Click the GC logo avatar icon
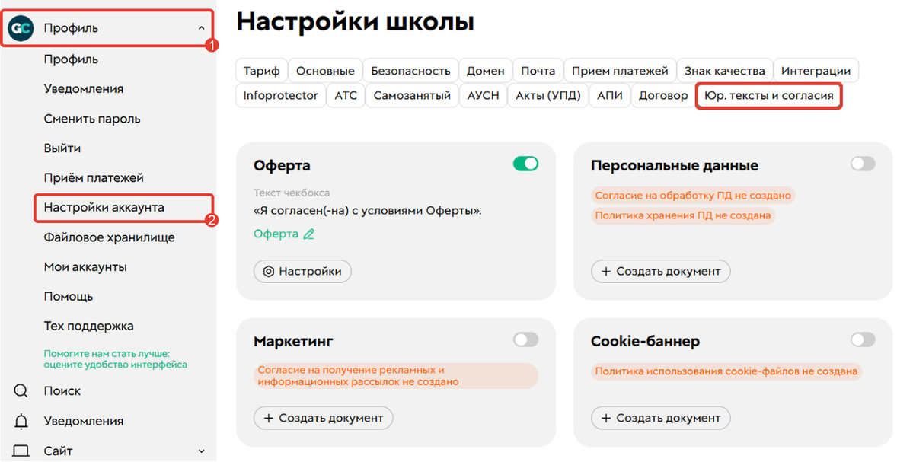The height and width of the screenshot is (462, 913). (21, 27)
